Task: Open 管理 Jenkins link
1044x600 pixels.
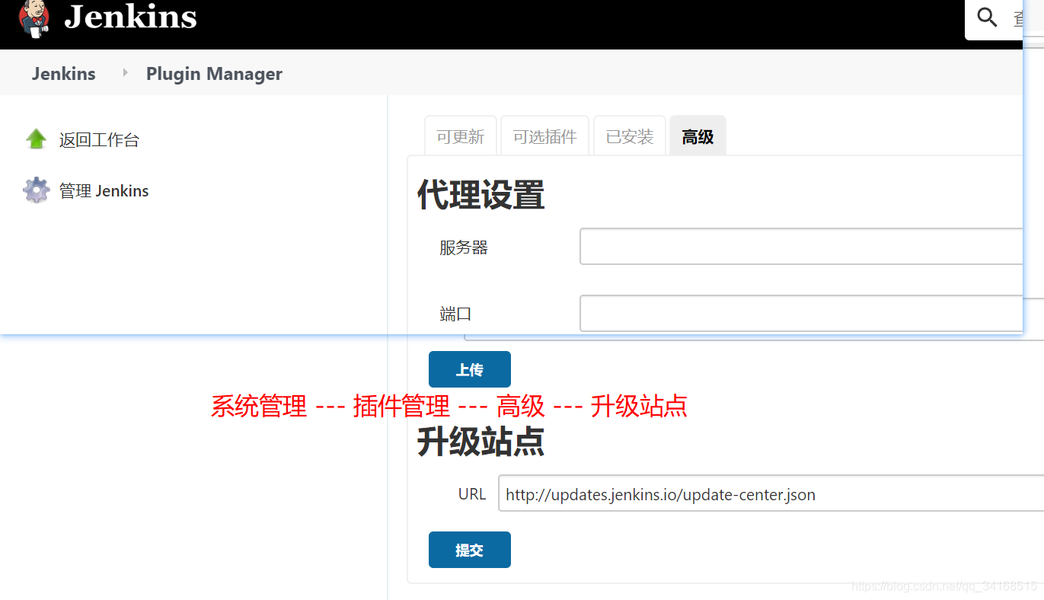Action: 104,191
